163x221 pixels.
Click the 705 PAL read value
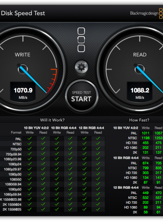click(x=159, y=163)
